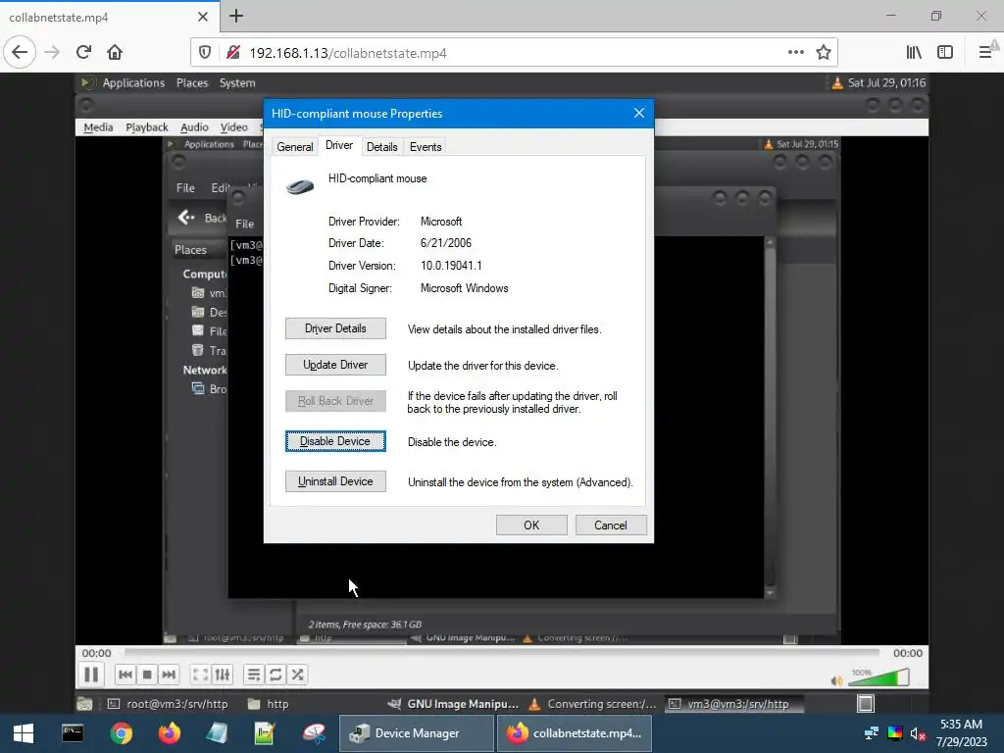Open the Snipping Tool taskbar icon
Image resolution: width=1004 pixels, height=753 pixels.
[x=314, y=733]
